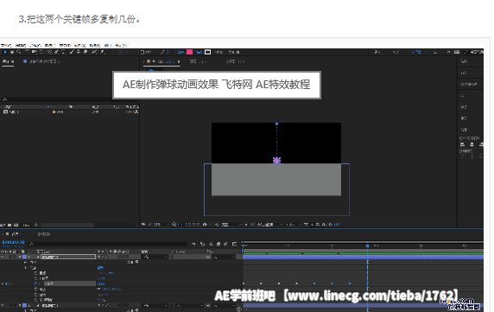Collapse first layer's Transform group

(26, 268)
